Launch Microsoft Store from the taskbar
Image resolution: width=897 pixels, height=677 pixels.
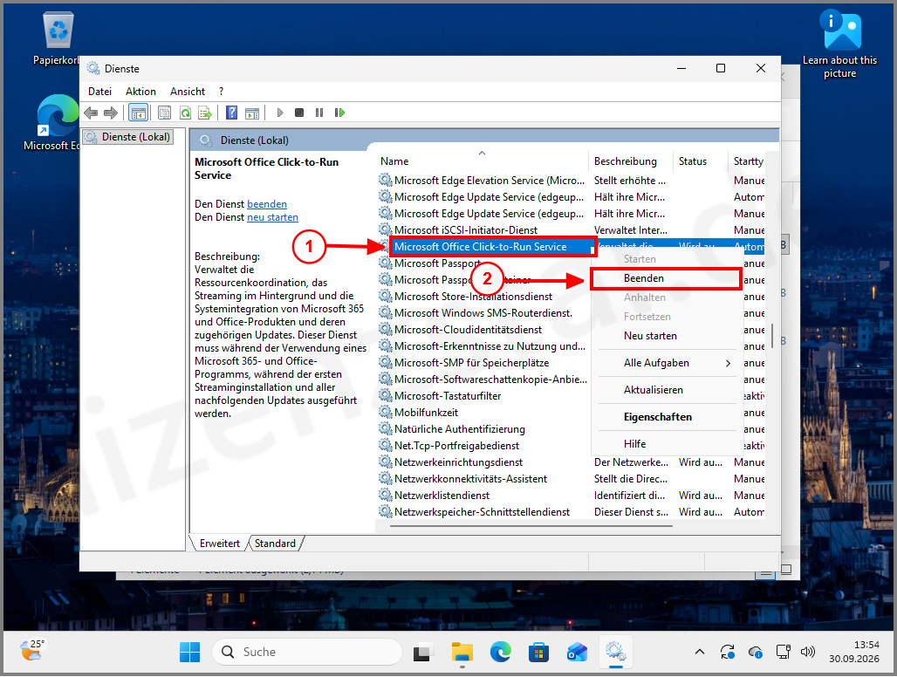tap(538, 652)
